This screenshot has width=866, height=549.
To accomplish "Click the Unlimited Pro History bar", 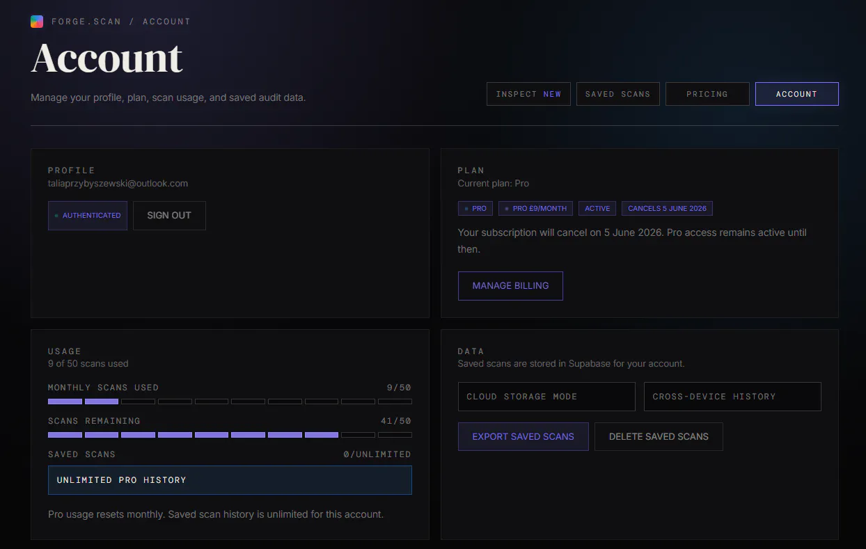I will pyautogui.click(x=230, y=480).
